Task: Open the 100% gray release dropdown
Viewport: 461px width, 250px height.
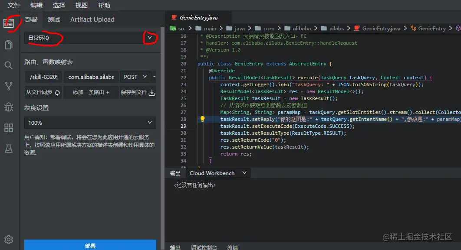Action: tap(90, 123)
